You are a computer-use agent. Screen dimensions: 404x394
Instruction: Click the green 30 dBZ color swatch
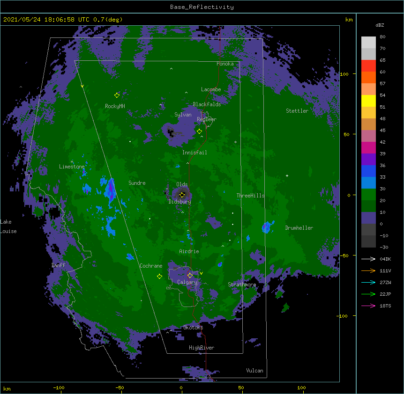point(368,195)
